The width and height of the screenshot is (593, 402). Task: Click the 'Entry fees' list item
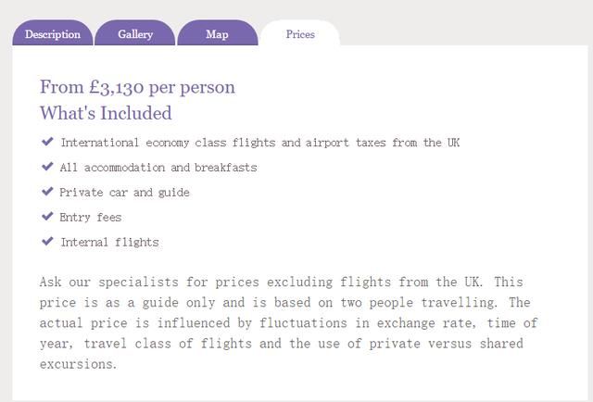pos(91,218)
